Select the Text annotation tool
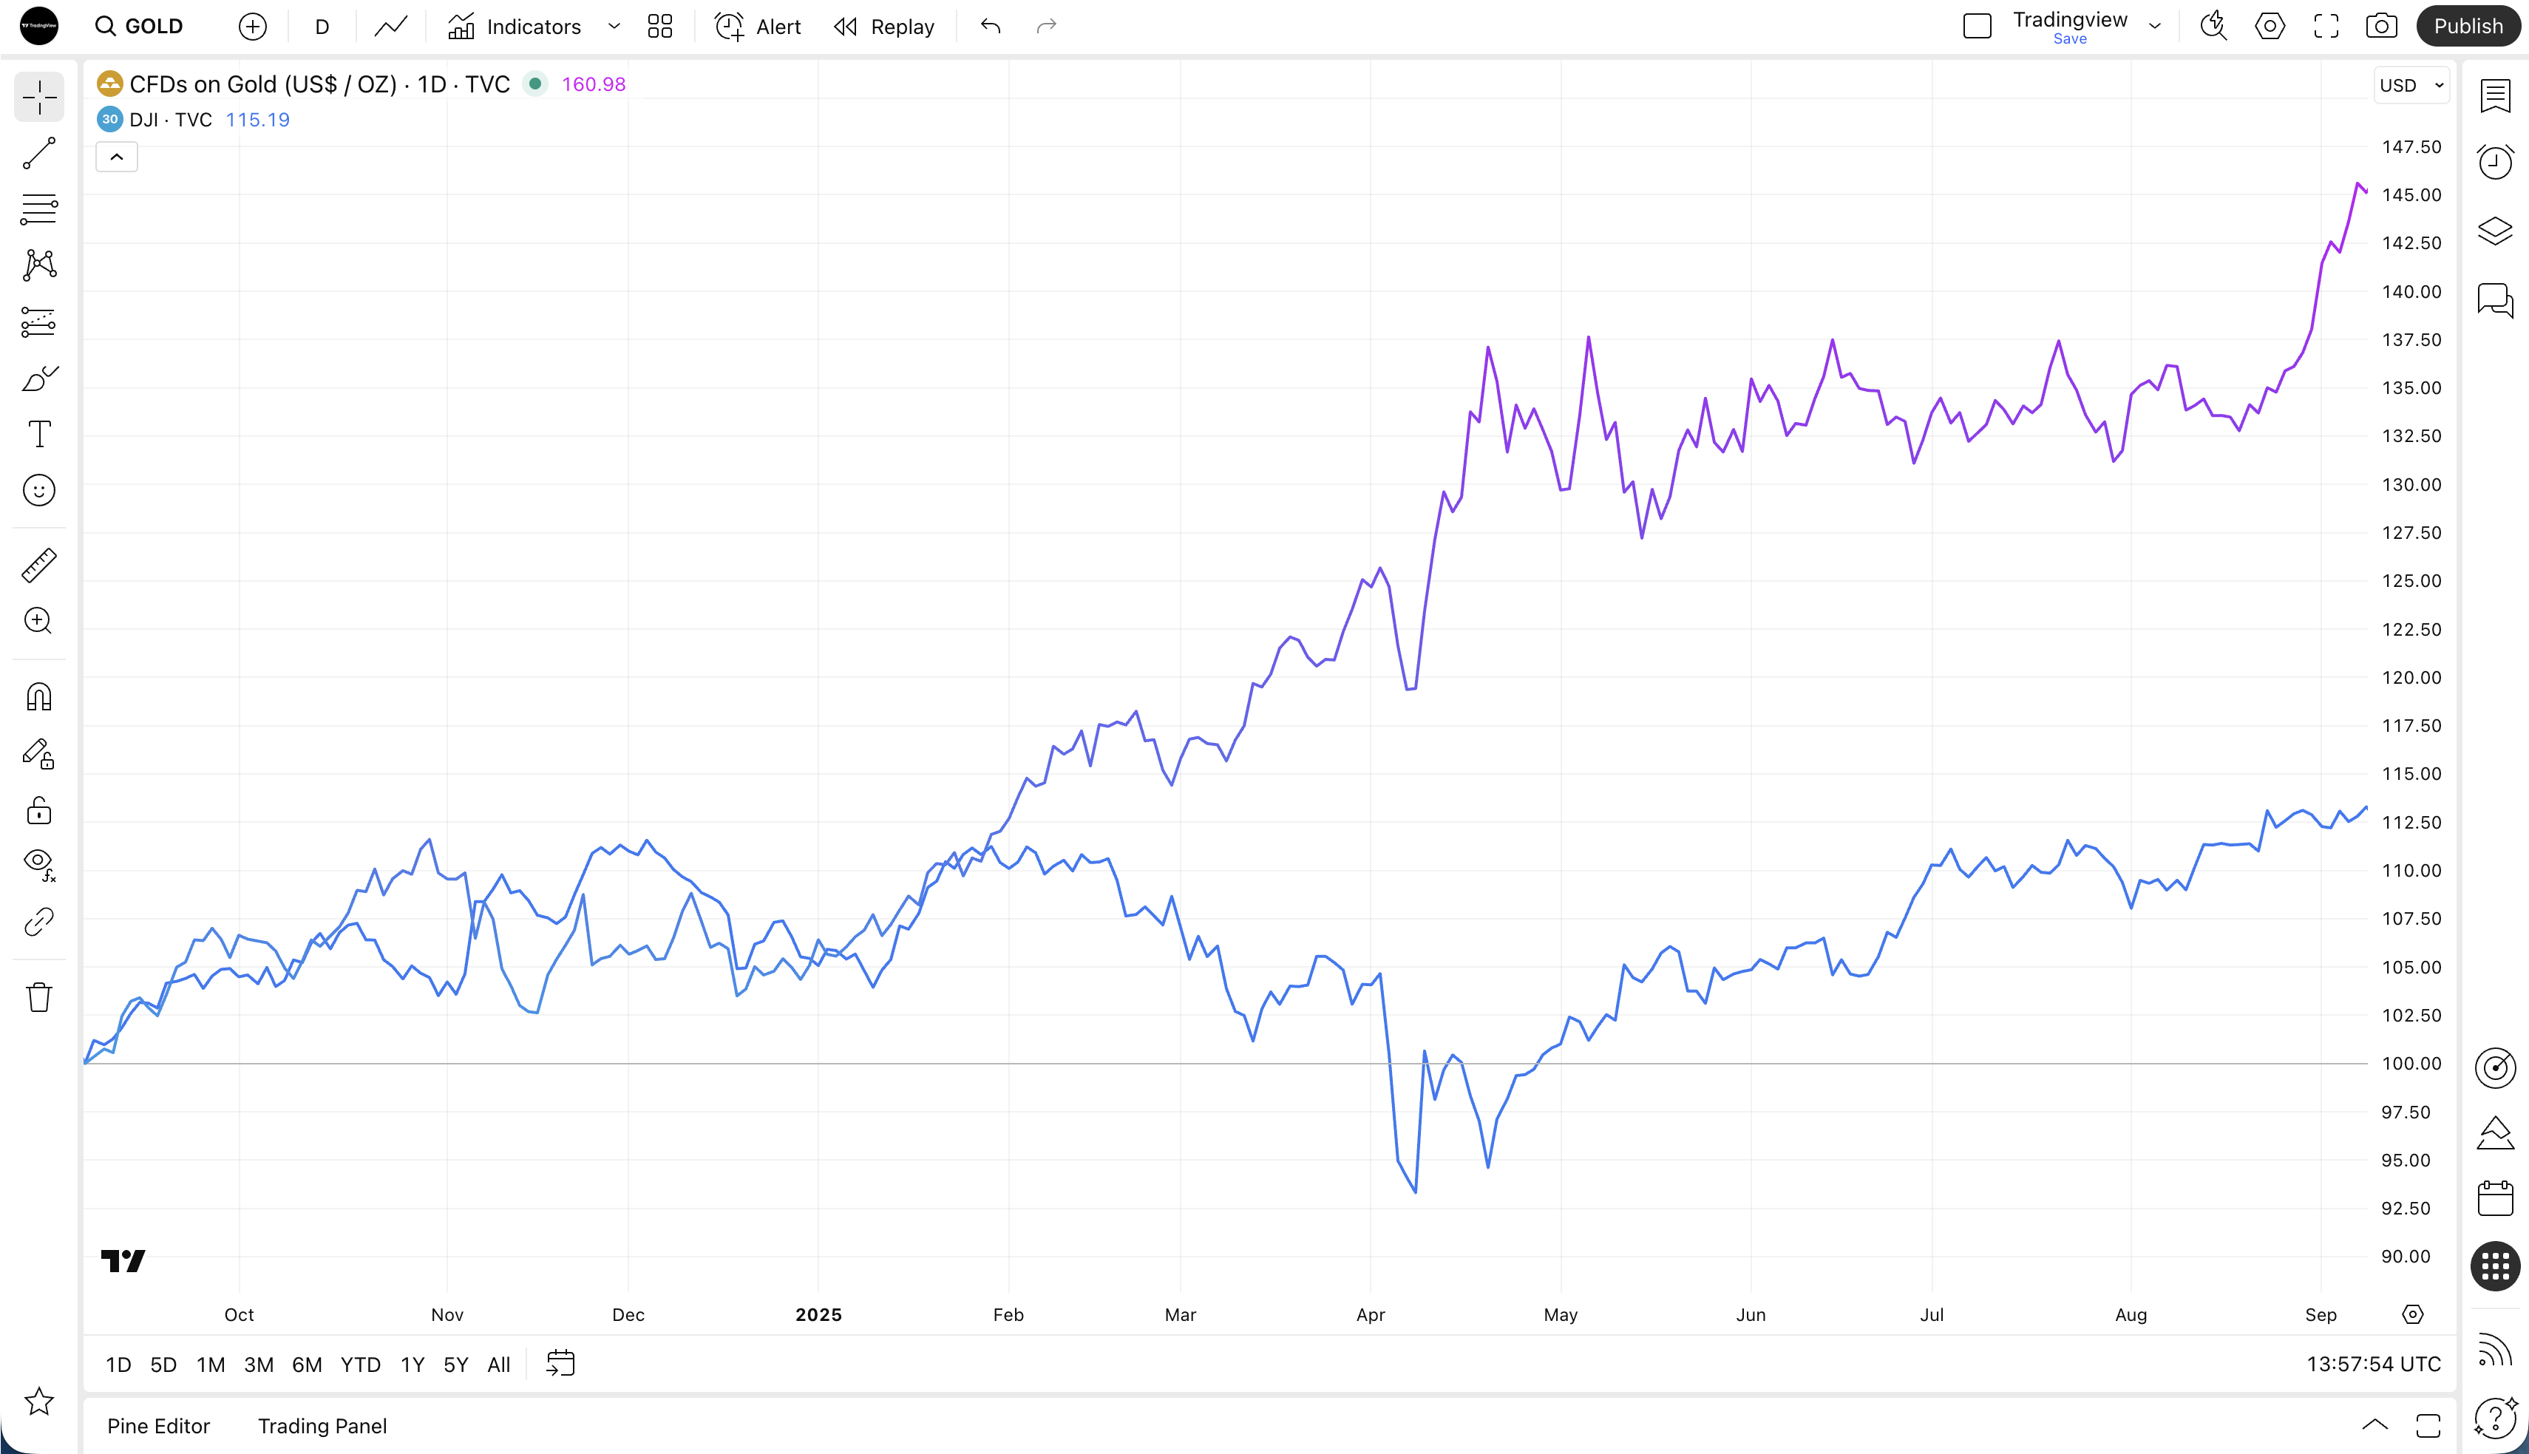 (39, 435)
